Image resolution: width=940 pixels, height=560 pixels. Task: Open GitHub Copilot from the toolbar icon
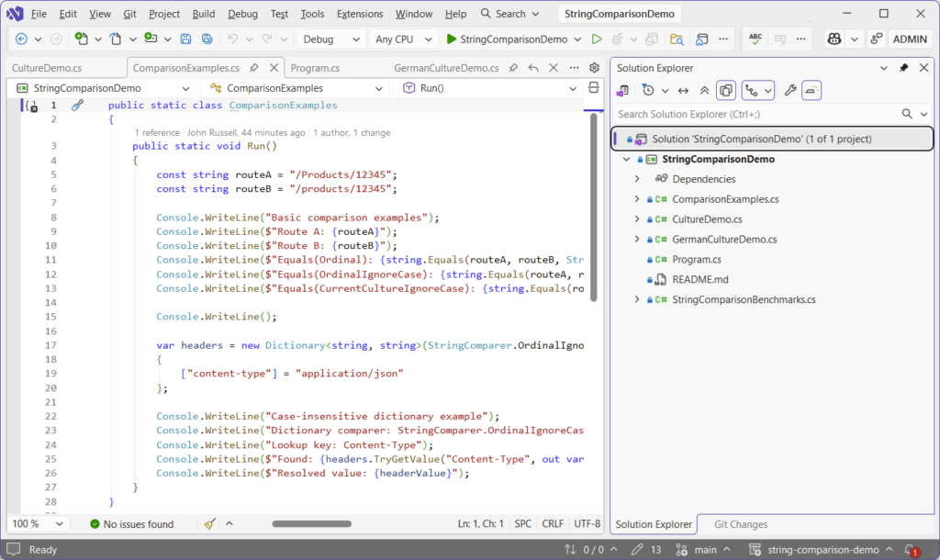point(832,39)
